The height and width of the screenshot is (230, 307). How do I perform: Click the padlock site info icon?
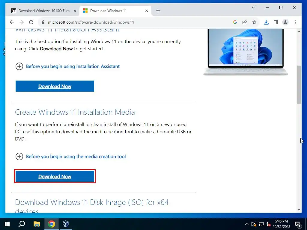[43, 22]
